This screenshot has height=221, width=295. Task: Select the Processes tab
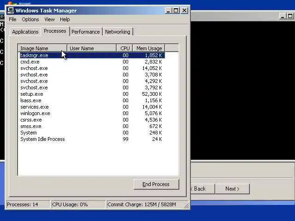tap(55, 31)
